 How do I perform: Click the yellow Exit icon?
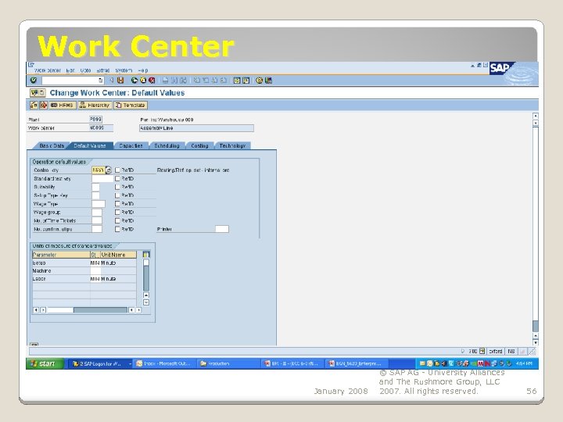pos(143,80)
